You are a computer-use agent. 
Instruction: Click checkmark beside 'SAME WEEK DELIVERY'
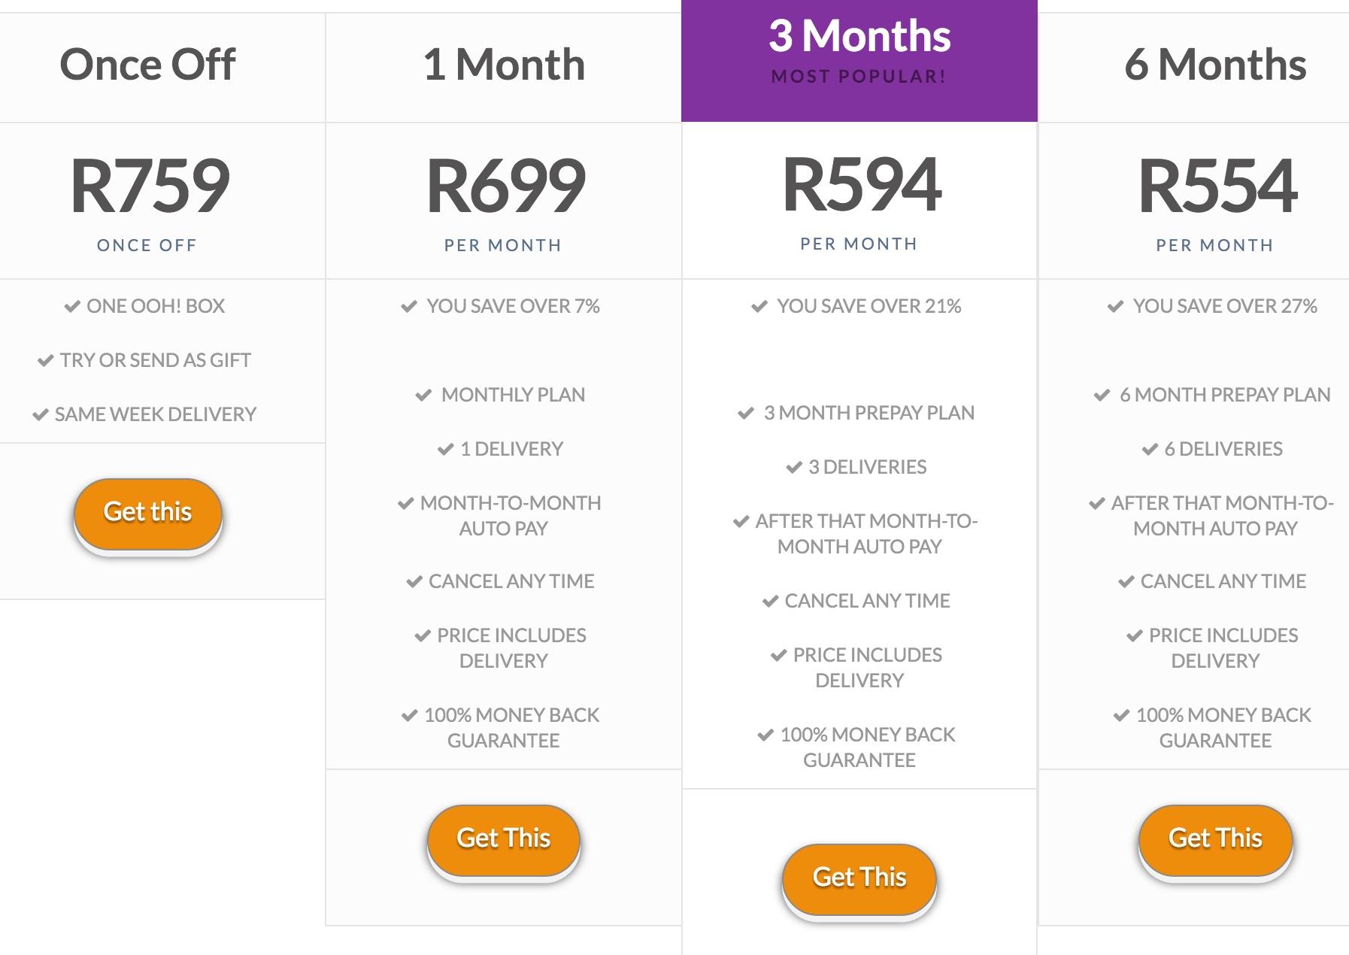pyautogui.click(x=41, y=415)
